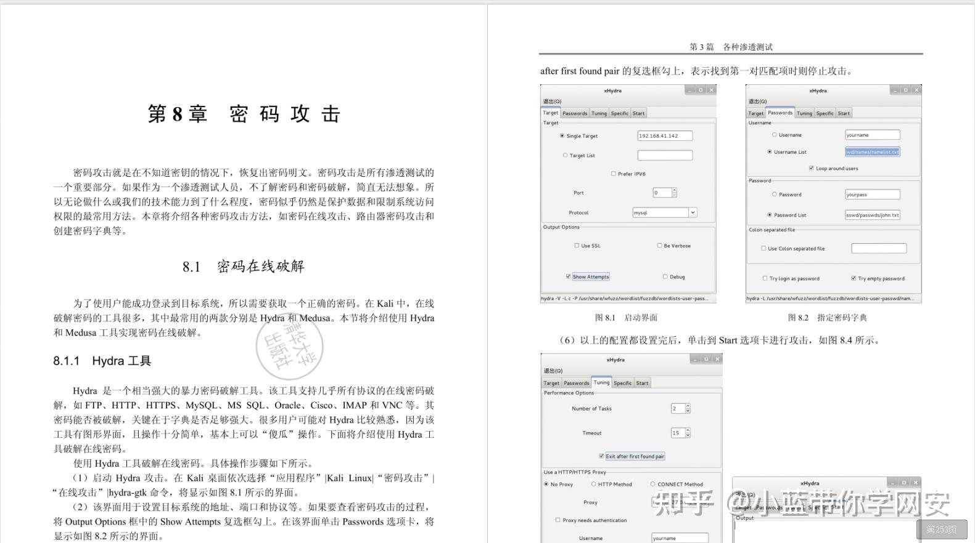975x543 pixels.
Task: Go to Start tab in Figure 8.1 window
Action: (x=638, y=113)
